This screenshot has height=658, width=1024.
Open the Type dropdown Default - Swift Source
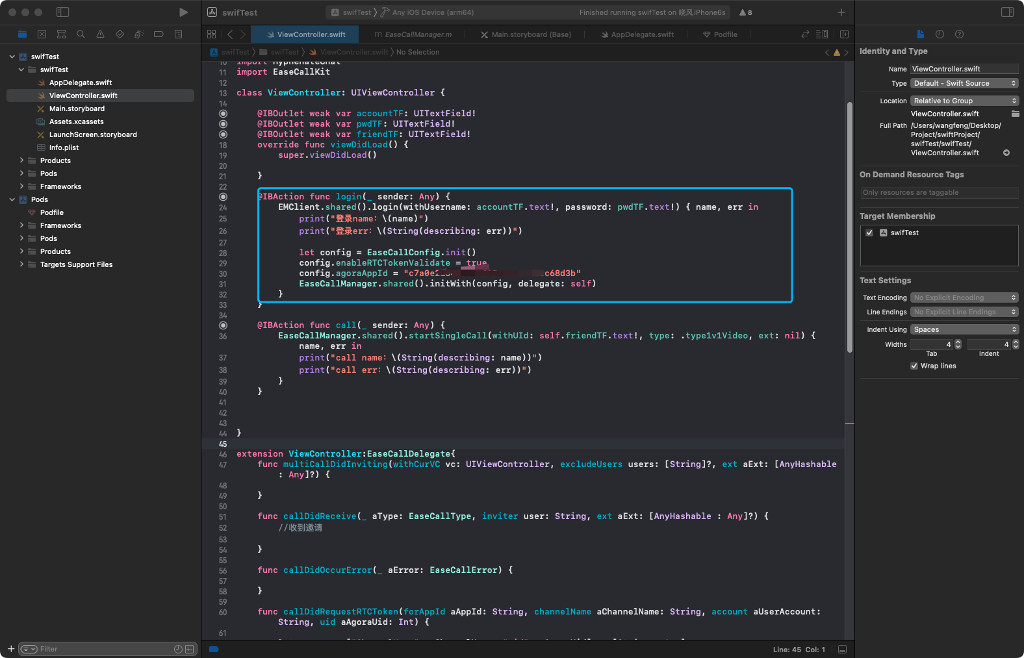964,83
